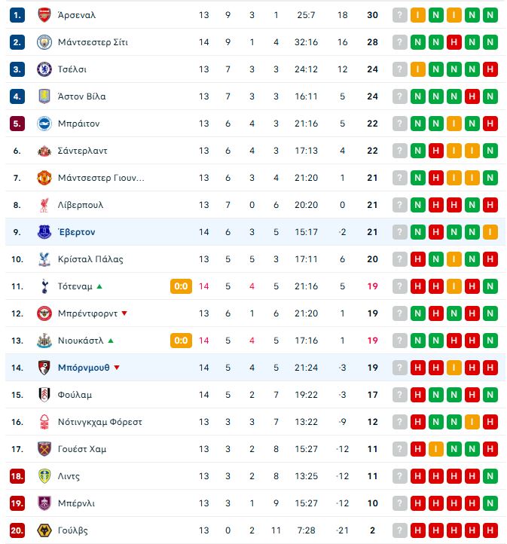The height and width of the screenshot is (544, 507).
Task: Click the Tottenham club crest icon
Action: point(44,286)
